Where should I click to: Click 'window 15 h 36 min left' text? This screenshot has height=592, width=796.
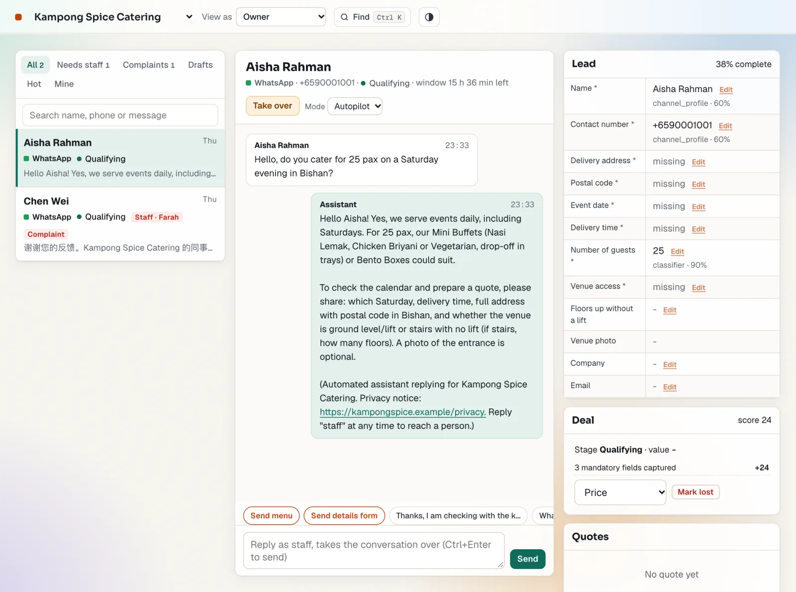pyautogui.click(x=462, y=83)
